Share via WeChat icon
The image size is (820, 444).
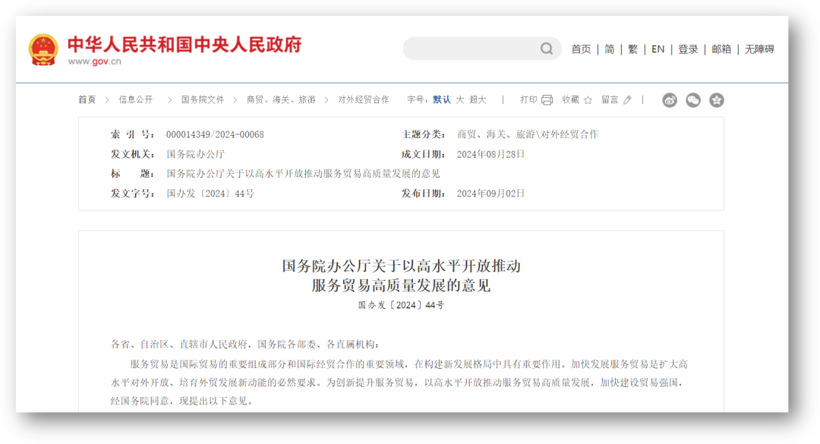[693, 100]
